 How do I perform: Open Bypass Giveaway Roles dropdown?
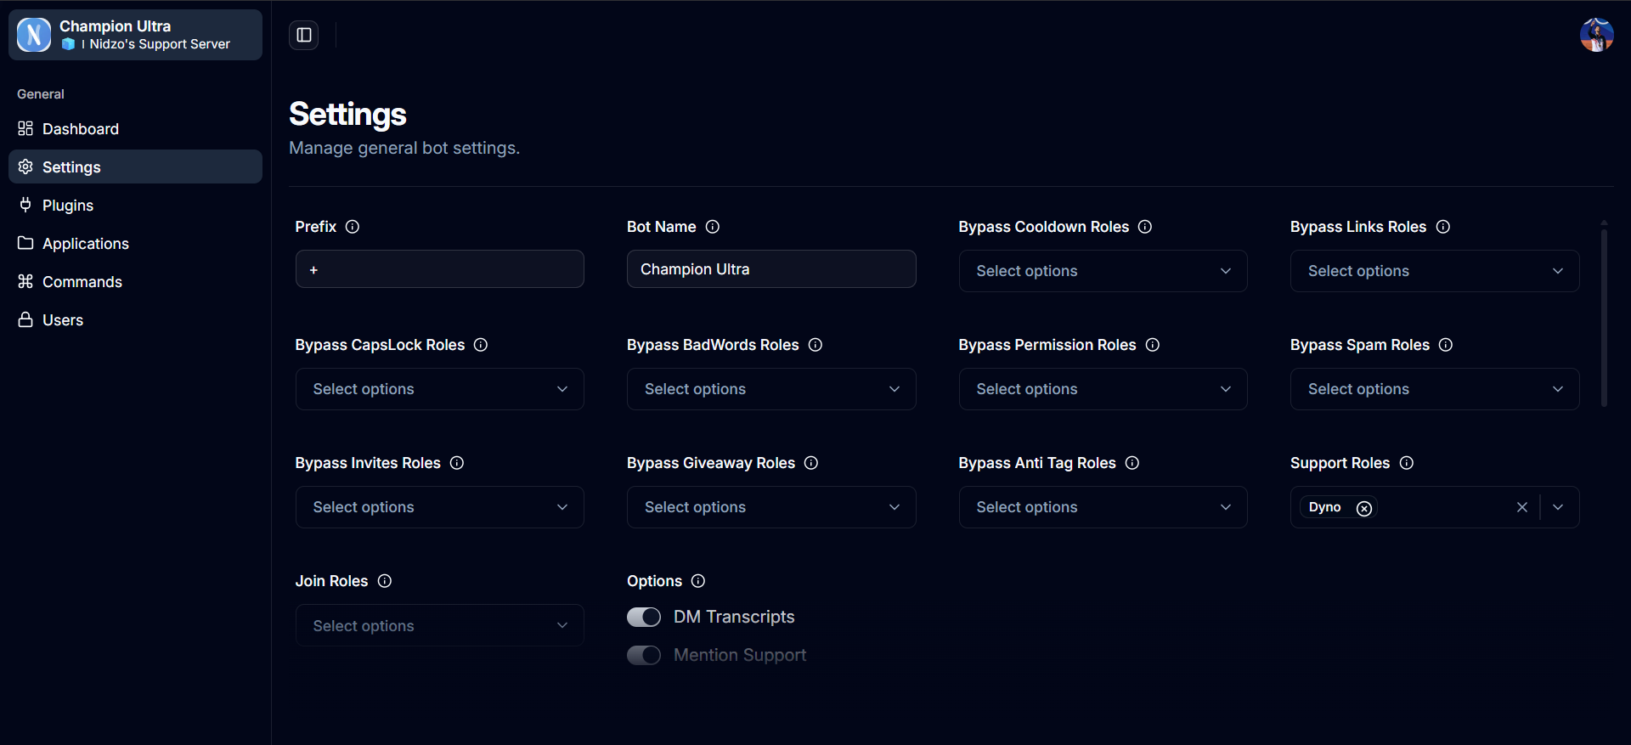tap(770, 507)
